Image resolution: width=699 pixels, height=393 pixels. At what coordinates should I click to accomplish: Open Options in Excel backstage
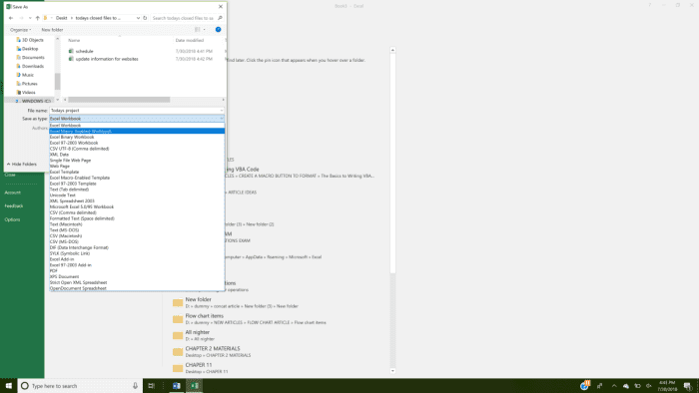coord(12,219)
